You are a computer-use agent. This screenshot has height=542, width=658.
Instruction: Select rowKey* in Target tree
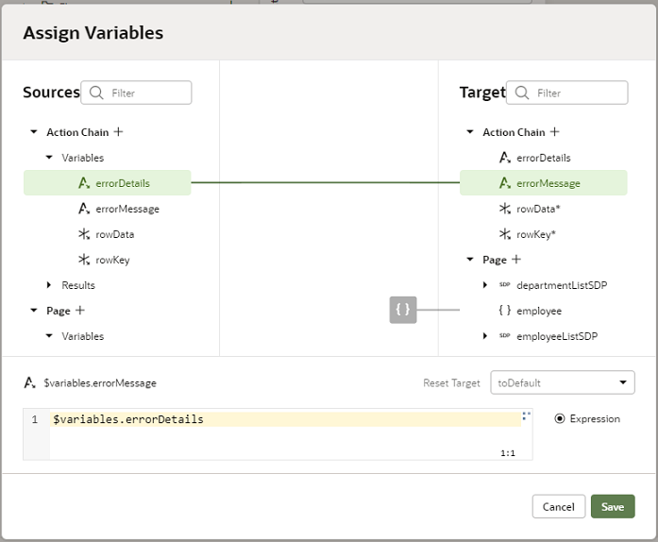[x=536, y=234]
